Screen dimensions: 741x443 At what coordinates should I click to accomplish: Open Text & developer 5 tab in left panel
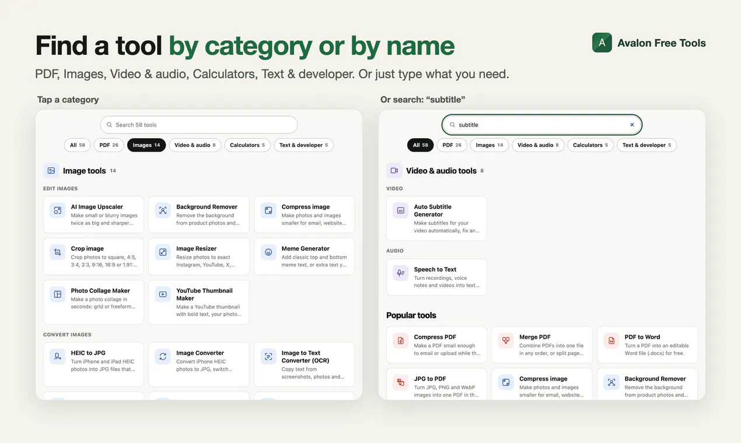tap(303, 145)
